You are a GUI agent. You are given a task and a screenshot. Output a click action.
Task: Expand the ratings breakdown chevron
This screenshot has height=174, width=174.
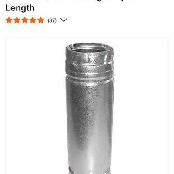click(64, 20)
